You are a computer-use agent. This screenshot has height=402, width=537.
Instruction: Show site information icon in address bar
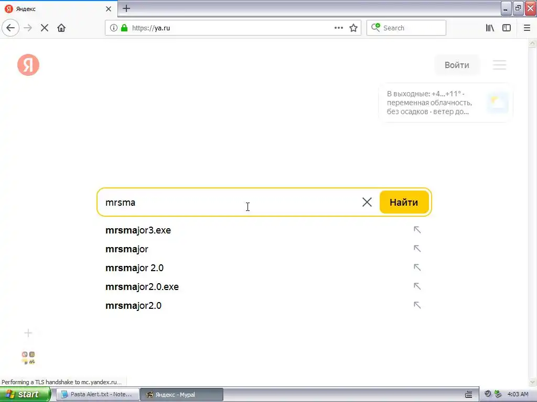point(114,28)
